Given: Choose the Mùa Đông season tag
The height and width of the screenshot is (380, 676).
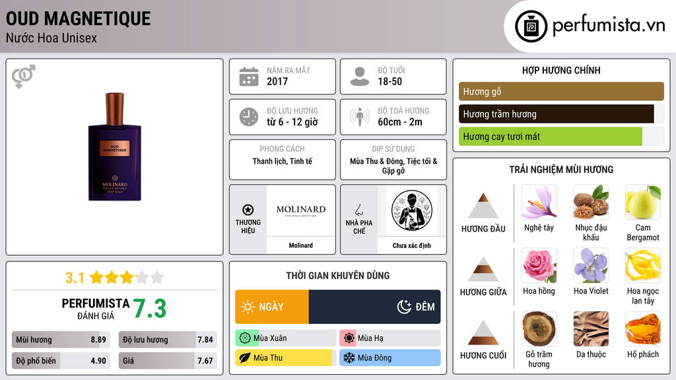Looking at the screenshot, I should pos(389,358).
